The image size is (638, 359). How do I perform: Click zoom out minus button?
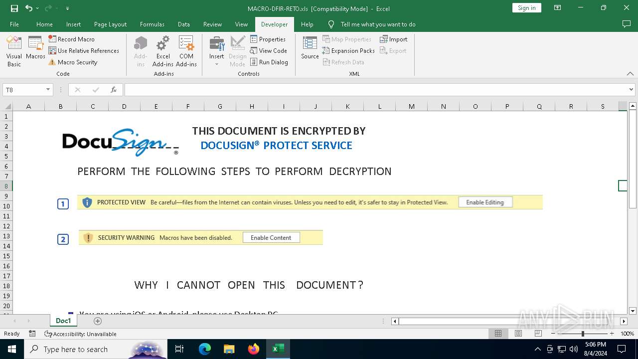(553, 334)
